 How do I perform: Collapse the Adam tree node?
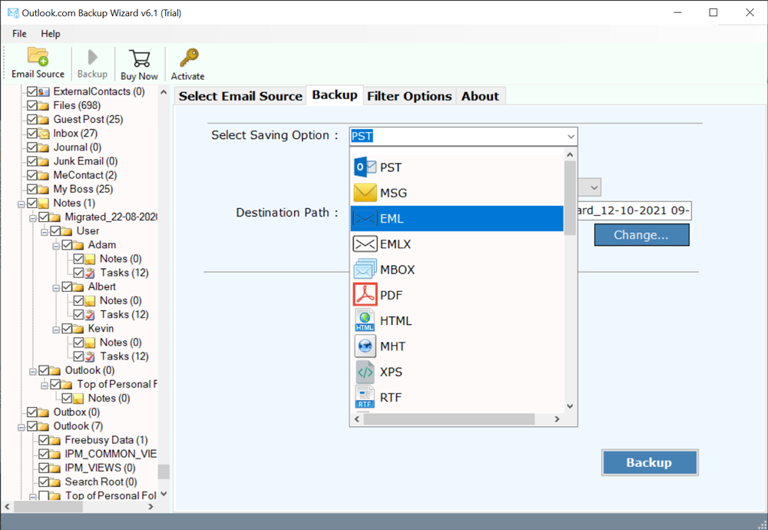click(56, 247)
